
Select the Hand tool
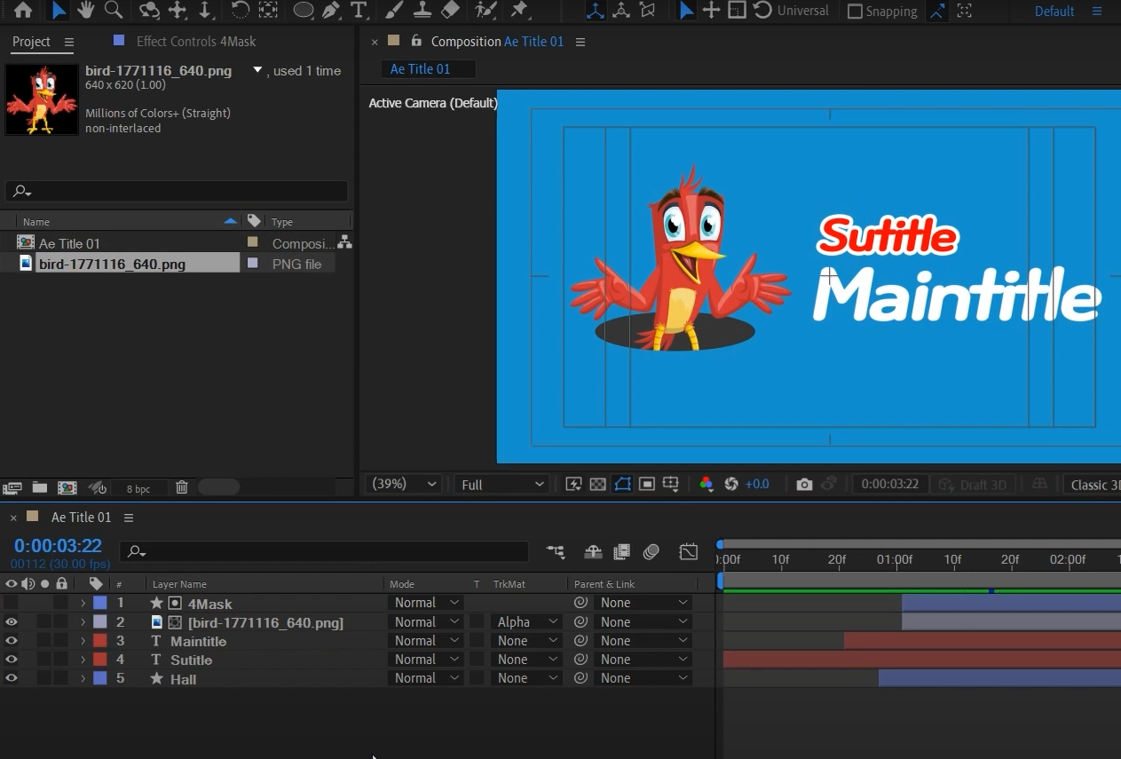85,11
